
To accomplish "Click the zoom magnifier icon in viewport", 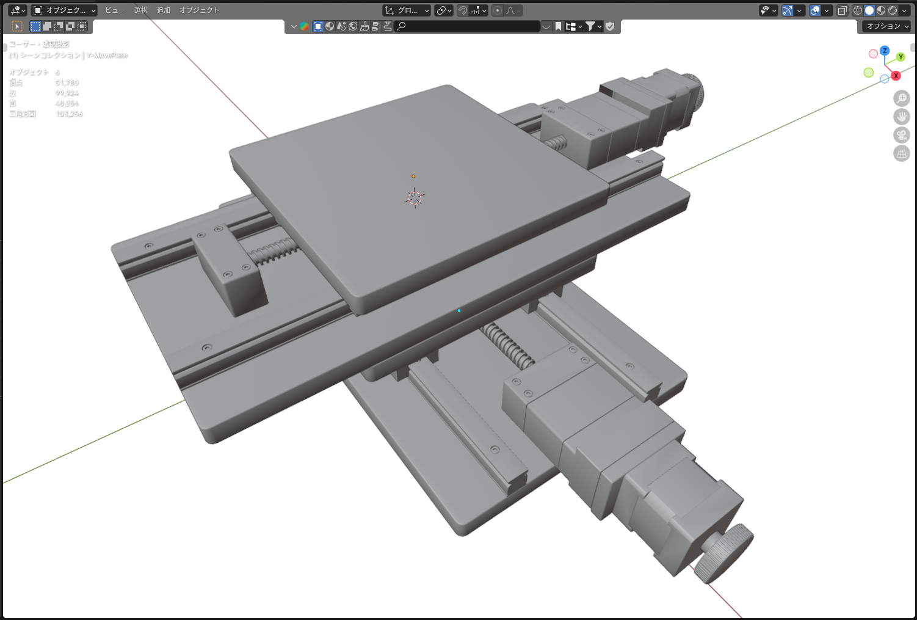I will 901,98.
